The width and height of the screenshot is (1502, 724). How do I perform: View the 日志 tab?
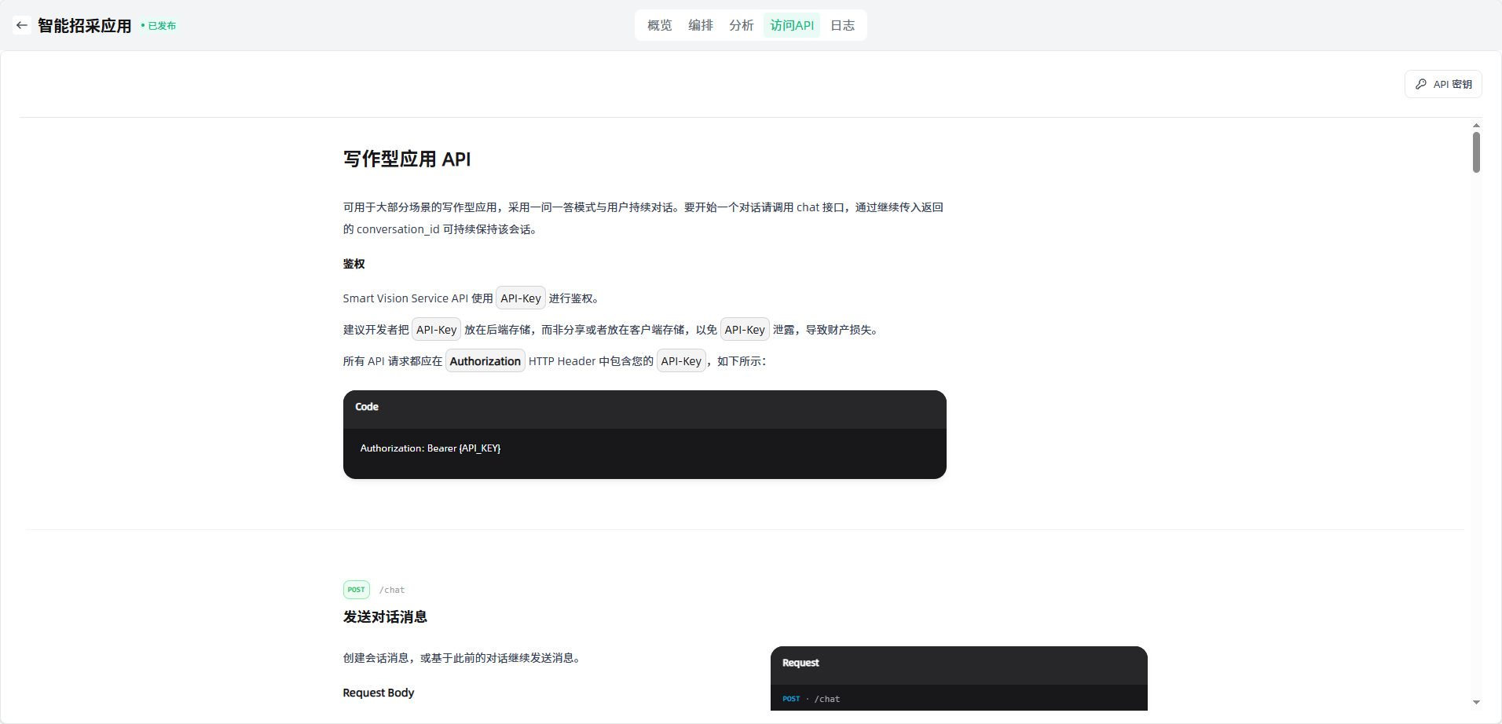coord(842,25)
